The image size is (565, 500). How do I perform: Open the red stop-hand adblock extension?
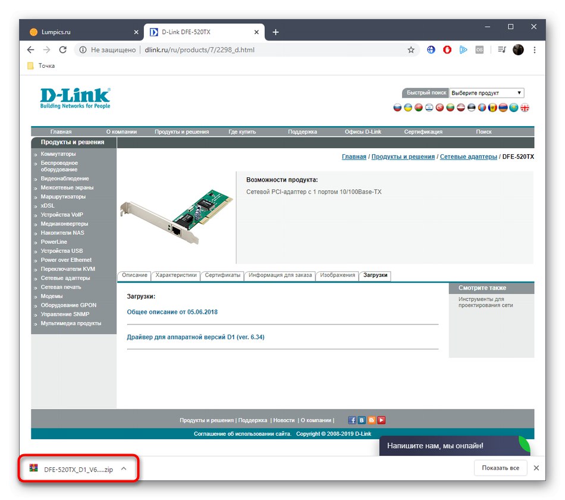pos(447,50)
